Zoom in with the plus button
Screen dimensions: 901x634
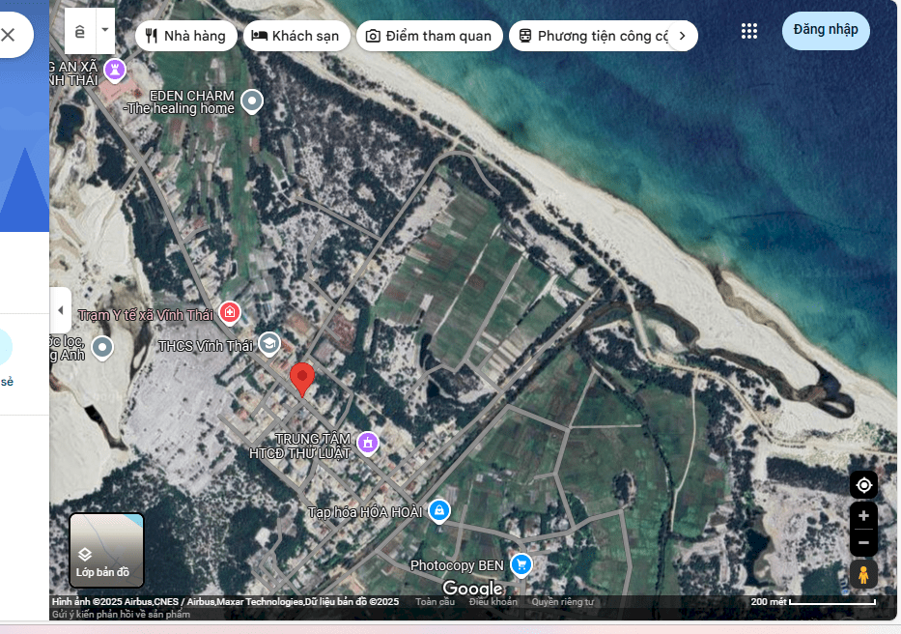tap(863, 516)
